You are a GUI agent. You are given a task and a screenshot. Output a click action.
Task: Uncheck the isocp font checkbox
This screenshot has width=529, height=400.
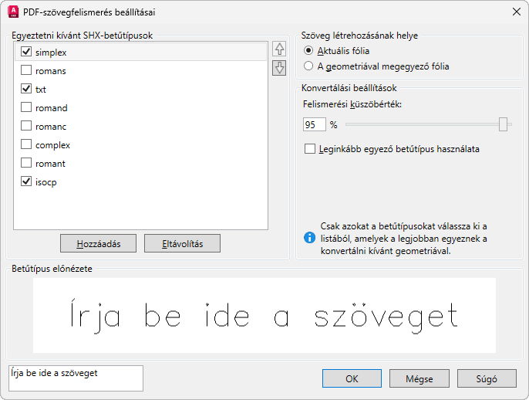(26, 181)
